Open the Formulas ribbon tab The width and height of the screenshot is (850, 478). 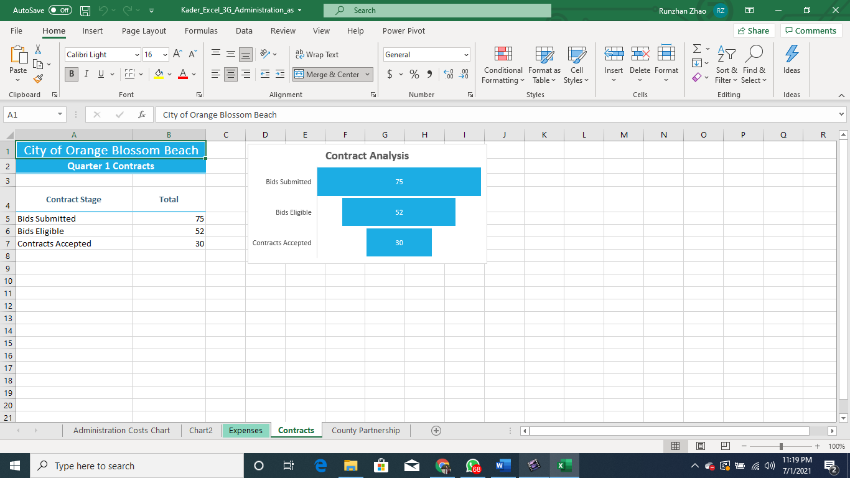point(201,30)
